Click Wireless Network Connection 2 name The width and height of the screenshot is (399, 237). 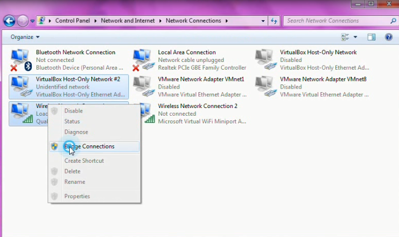point(198,106)
